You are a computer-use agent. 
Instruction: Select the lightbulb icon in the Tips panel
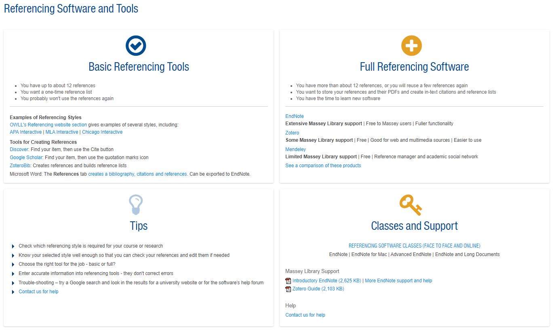(135, 204)
